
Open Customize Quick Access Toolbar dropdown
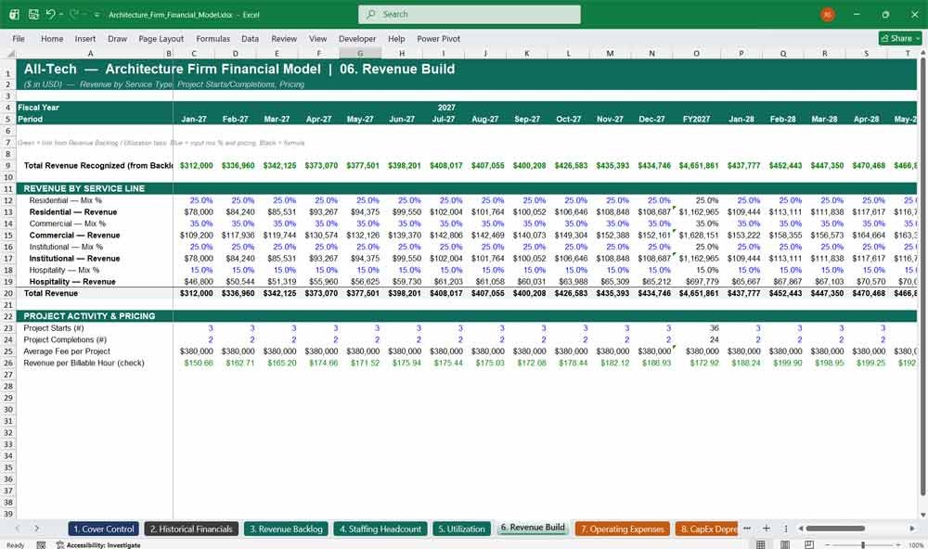[x=97, y=15]
